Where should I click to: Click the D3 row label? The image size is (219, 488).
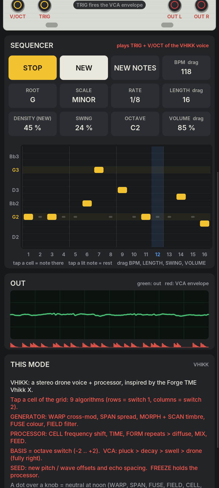[x=16, y=190]
